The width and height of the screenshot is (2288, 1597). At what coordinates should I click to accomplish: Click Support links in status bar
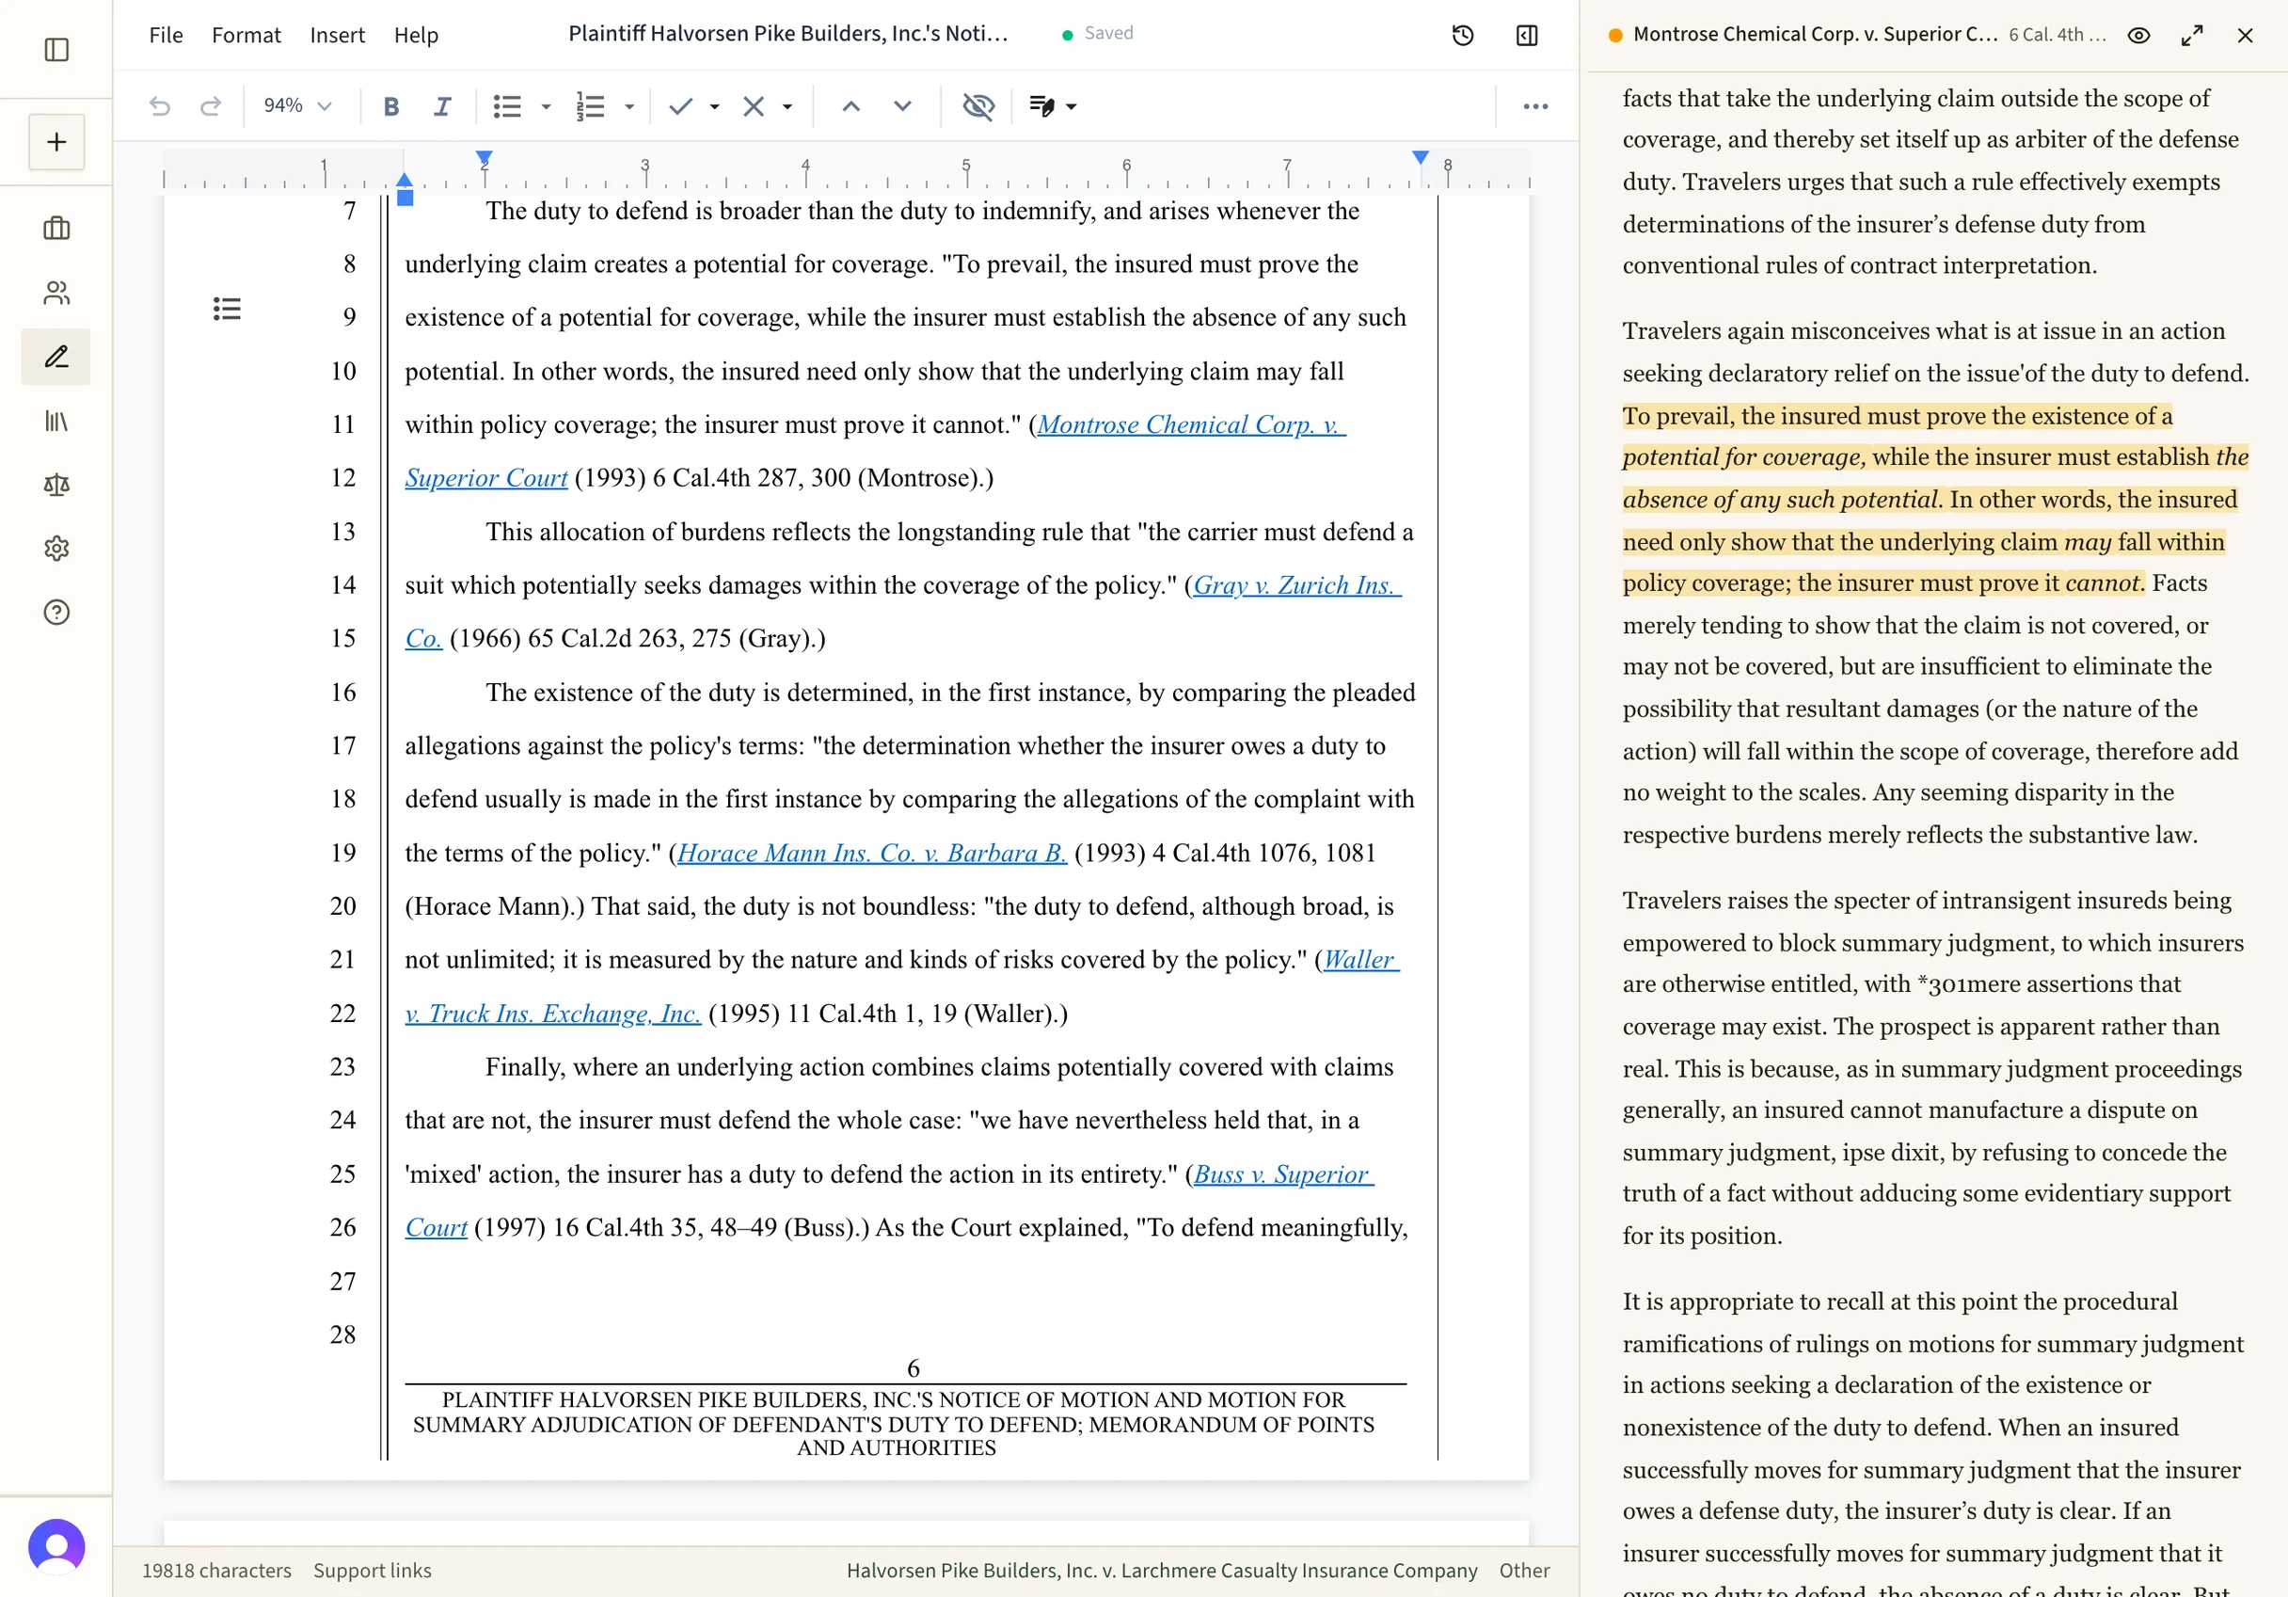(x=373, y=1570)
